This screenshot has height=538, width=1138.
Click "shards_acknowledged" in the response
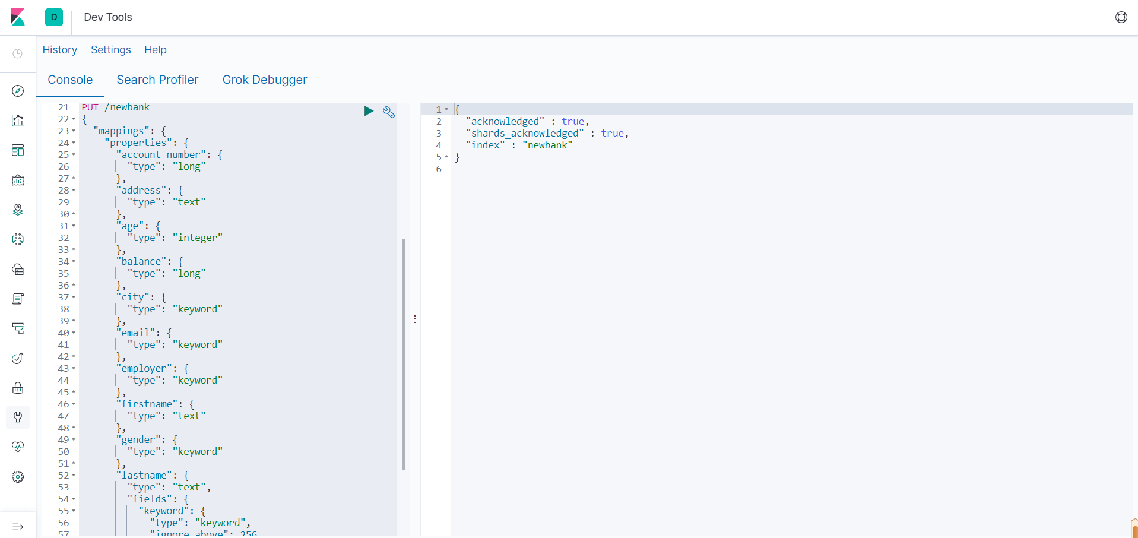pyautogui.click(x=525, y=134)
